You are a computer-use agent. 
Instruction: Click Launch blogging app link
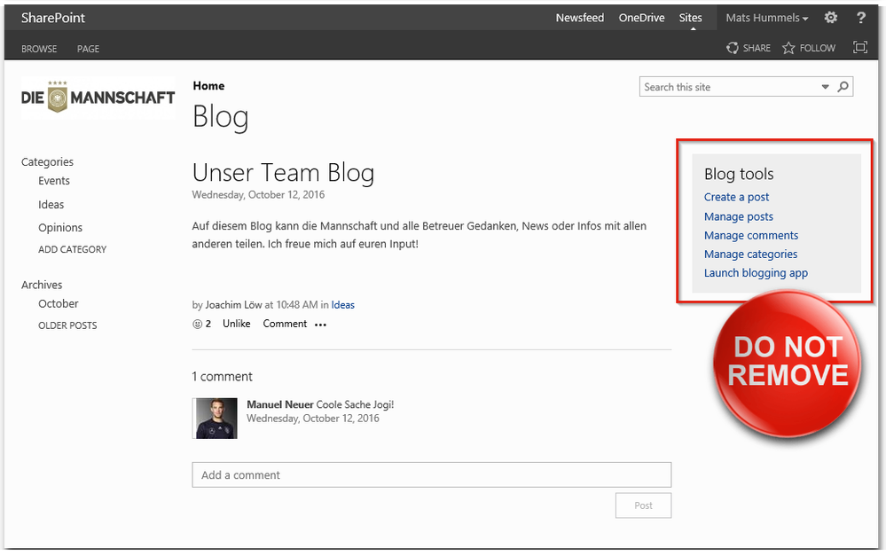pyautogui.click(x=756, y=273)
